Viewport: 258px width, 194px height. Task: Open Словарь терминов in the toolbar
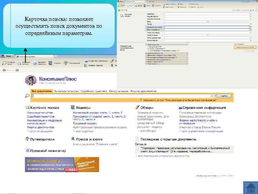click(x=94, y=65)
